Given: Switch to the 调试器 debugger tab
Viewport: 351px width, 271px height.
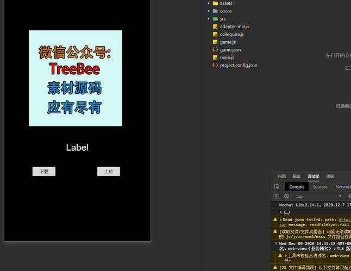Looking at the screenshot, I should (313, 176).
